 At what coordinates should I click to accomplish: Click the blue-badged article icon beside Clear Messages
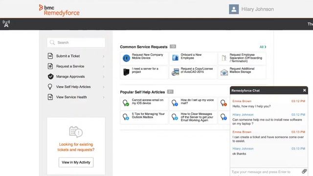click(224, 117)
